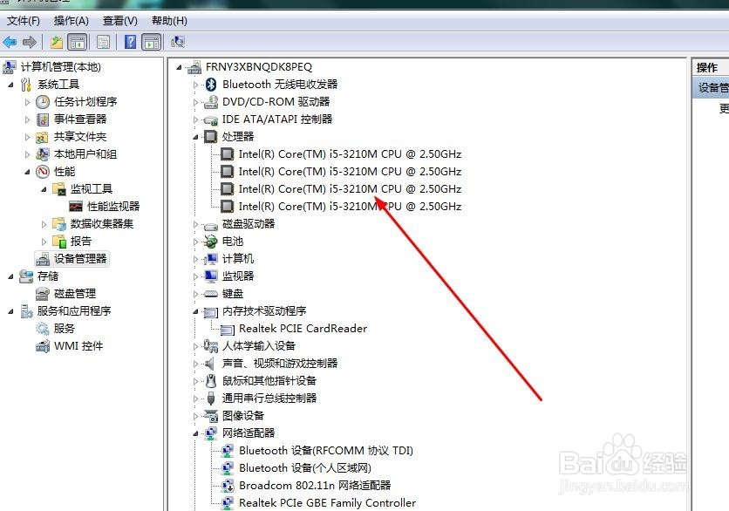The image size is (729, 511).
Task: Click the Properties toolbar icon
Action: pyautogui.click(x=103, y=43)
